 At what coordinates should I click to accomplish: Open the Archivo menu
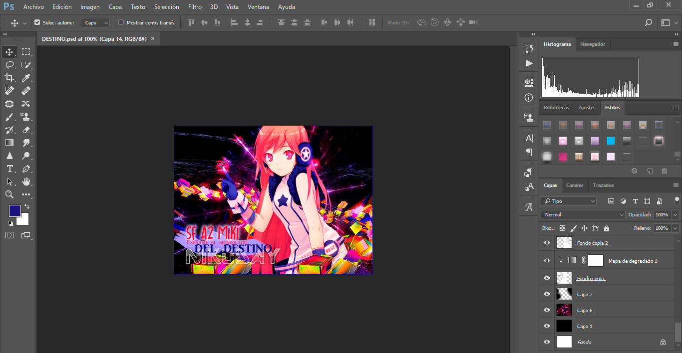click(x=33, y=7)
